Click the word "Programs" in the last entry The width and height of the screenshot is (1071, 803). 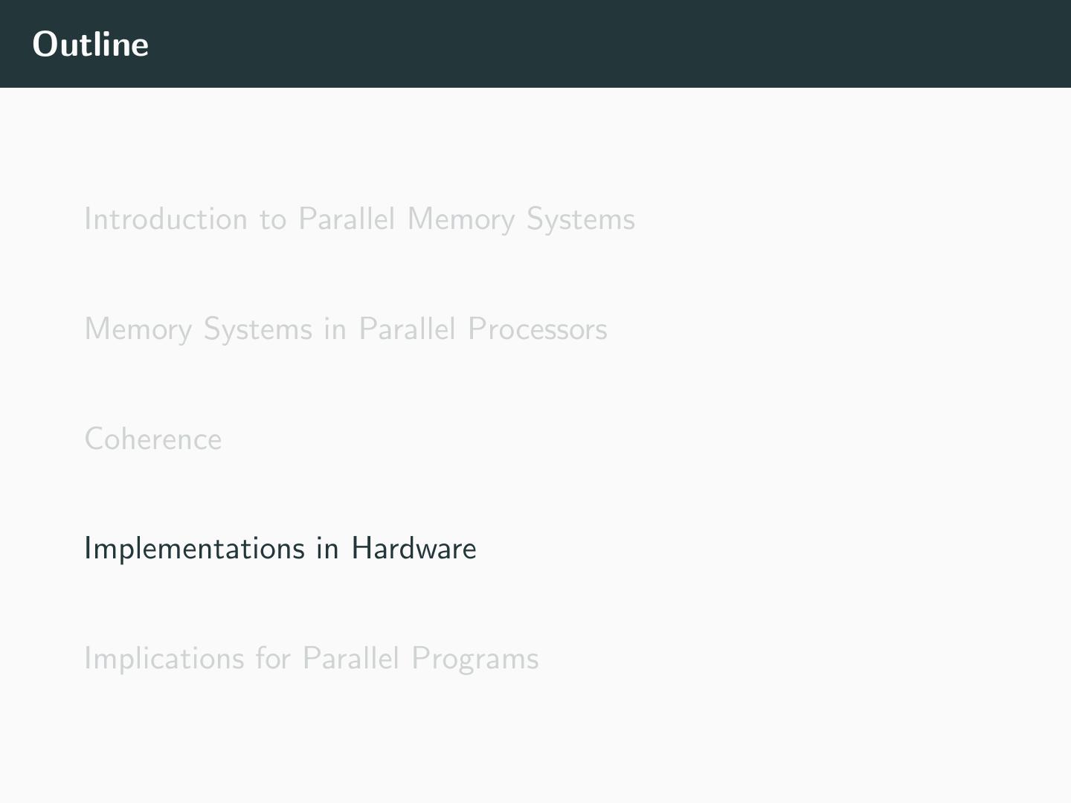pyautogui.click(x=475, y=659)
